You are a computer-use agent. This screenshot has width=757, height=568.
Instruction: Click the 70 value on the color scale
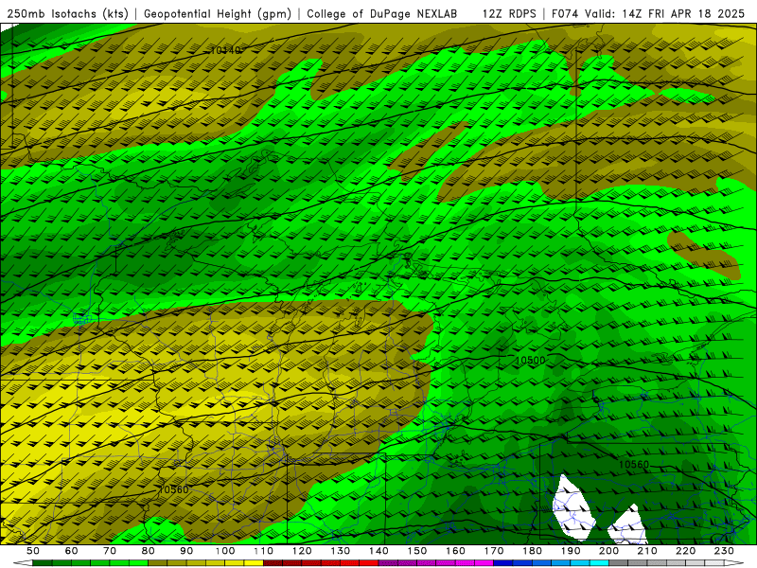pyautogui.click(x=110, y=551)
